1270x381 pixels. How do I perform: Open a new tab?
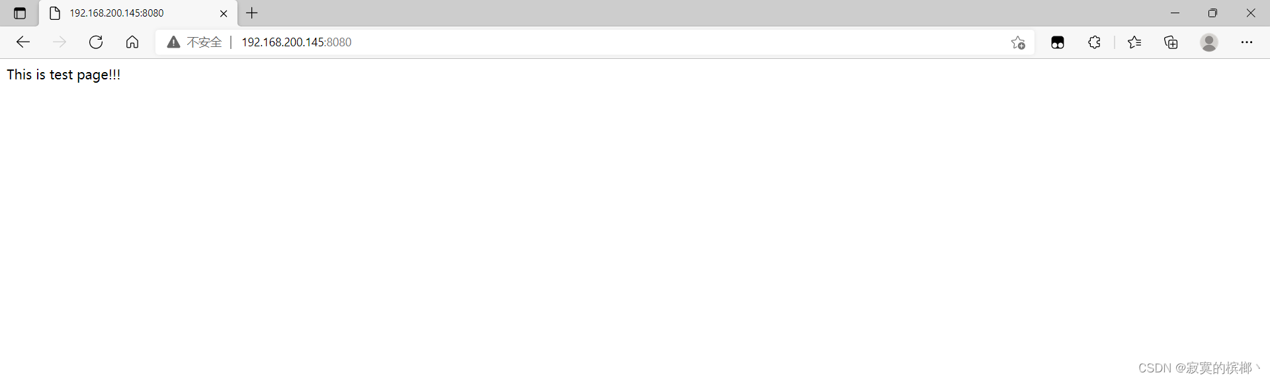tap(252, 13)
